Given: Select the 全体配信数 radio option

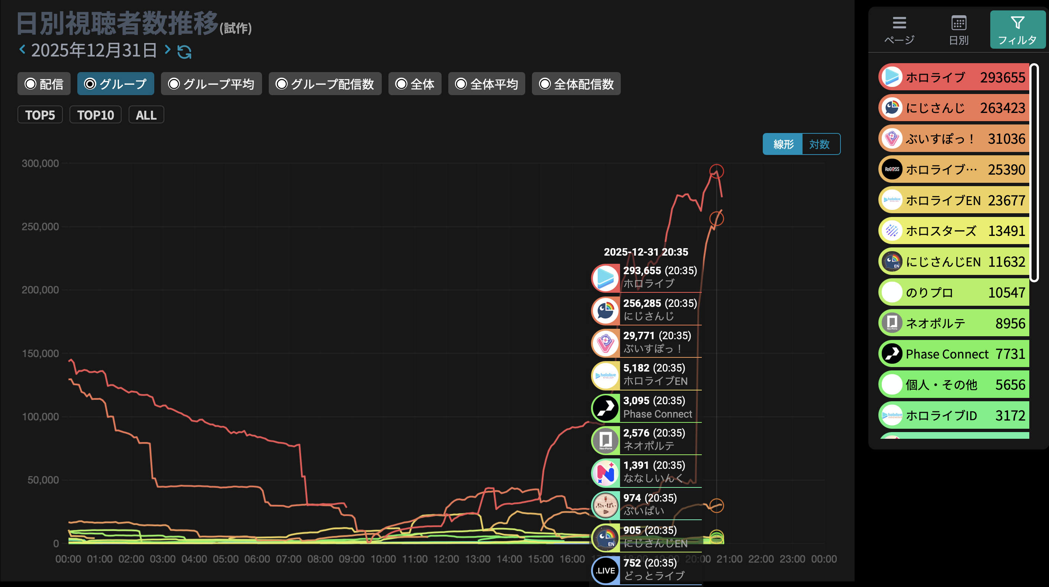Looking at the screenshot, I should (x=576, y=84).
